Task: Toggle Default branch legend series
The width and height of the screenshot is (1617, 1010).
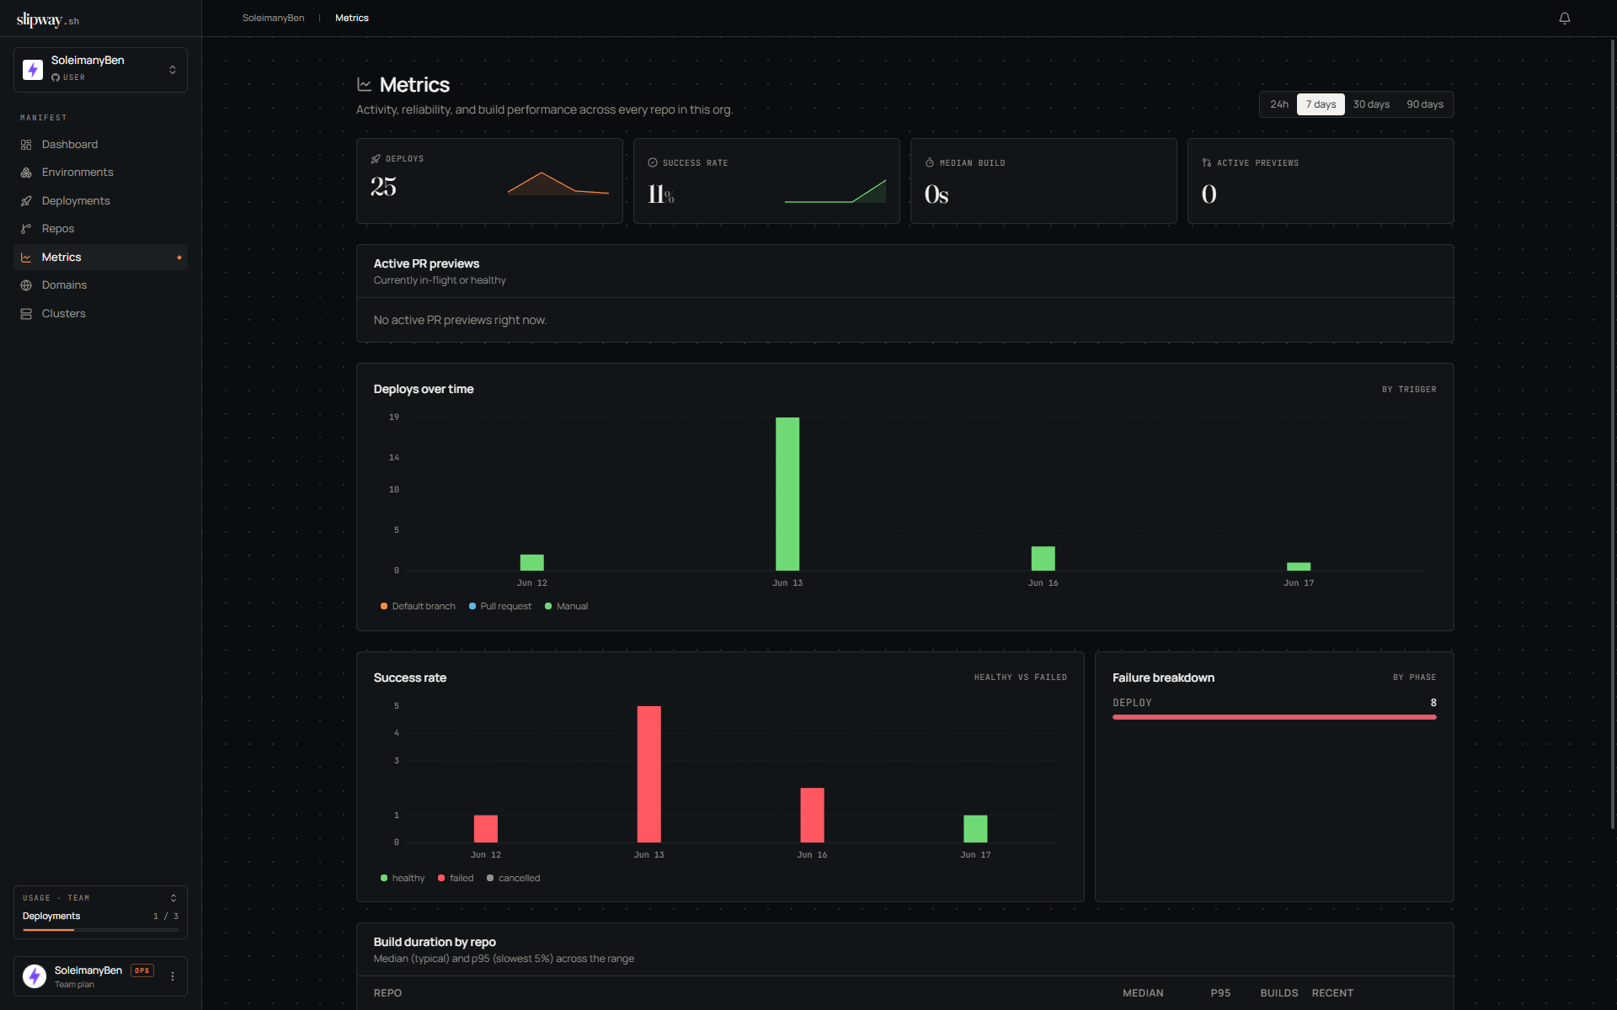Action: pyautogui.click(x=418, y=606)
